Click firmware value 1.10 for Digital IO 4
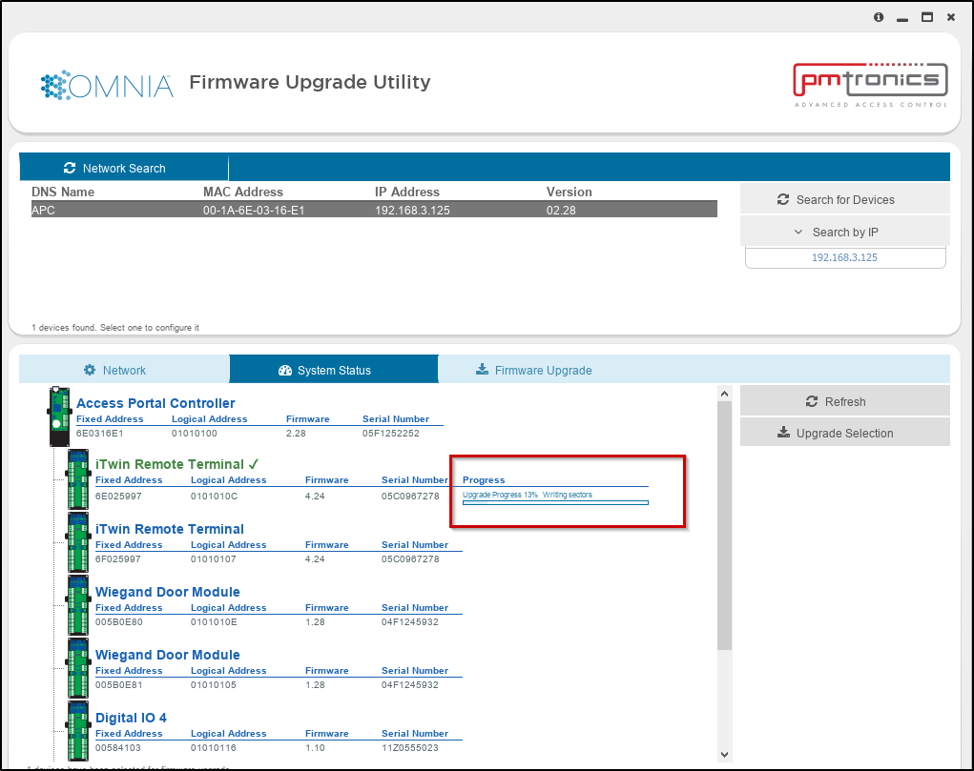 pos(314,747)
